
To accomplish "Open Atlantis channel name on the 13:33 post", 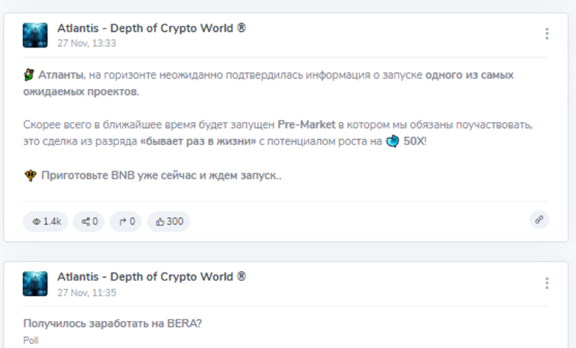I will pos(152,28).
